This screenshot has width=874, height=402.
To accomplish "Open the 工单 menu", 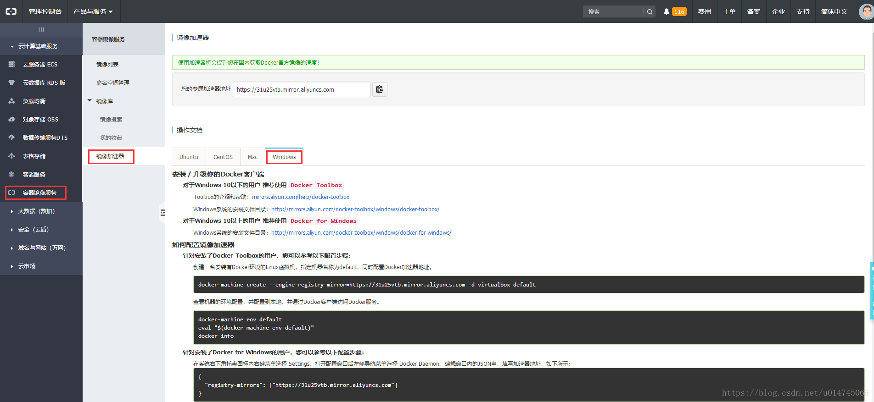I will (729, 11).
